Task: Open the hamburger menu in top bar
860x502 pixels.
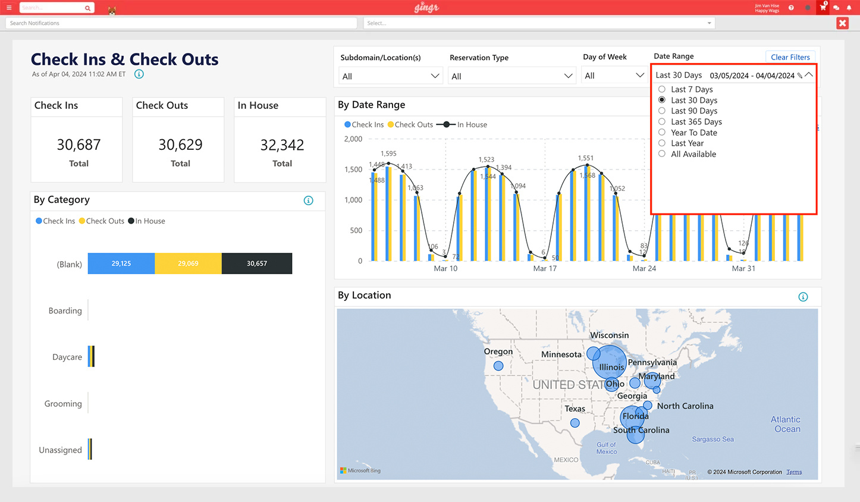Action: 9,8
